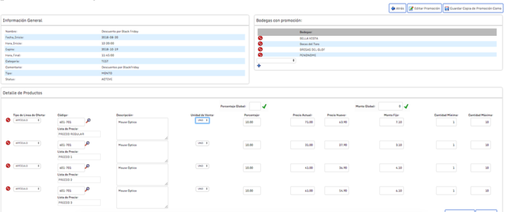The width and height of the screenshot is (507, 212).
Task: Apply Monto Global with green checkmark
Action: point(406,106)
